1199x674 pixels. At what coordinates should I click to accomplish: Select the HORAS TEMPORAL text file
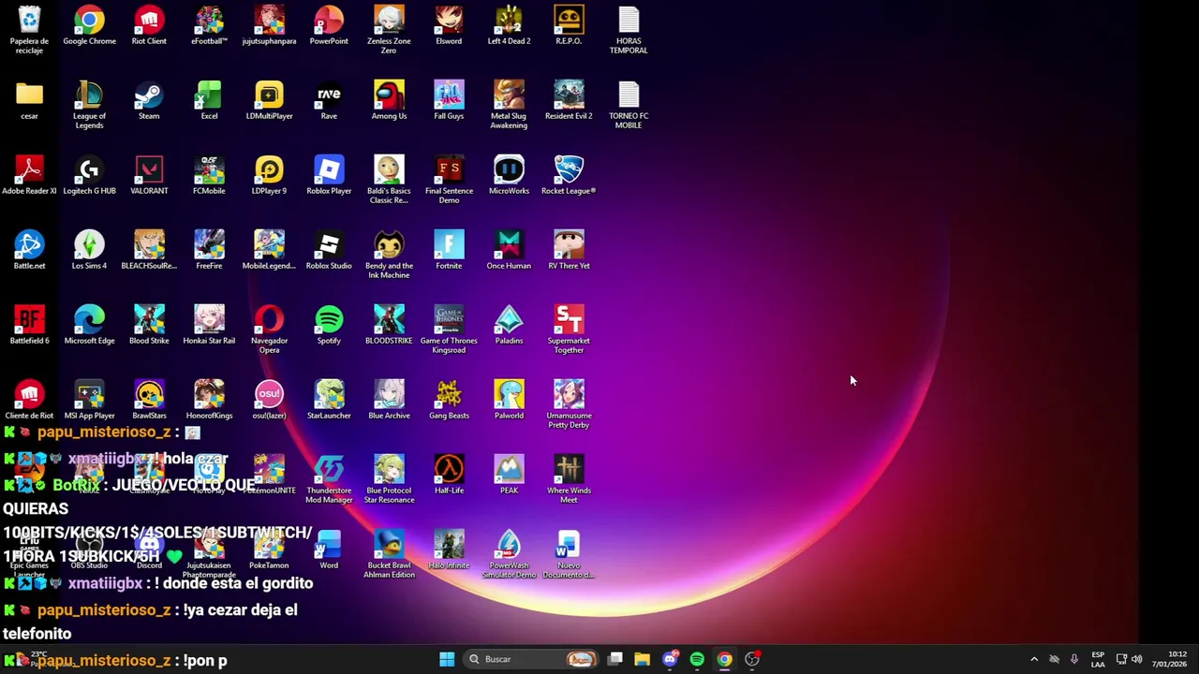(629, 30)
